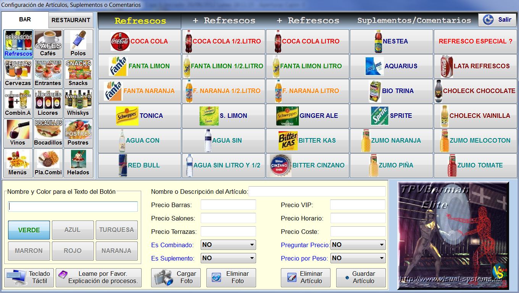
Task: Open the Bocadillos category icon
Action: tap(48, 133)
